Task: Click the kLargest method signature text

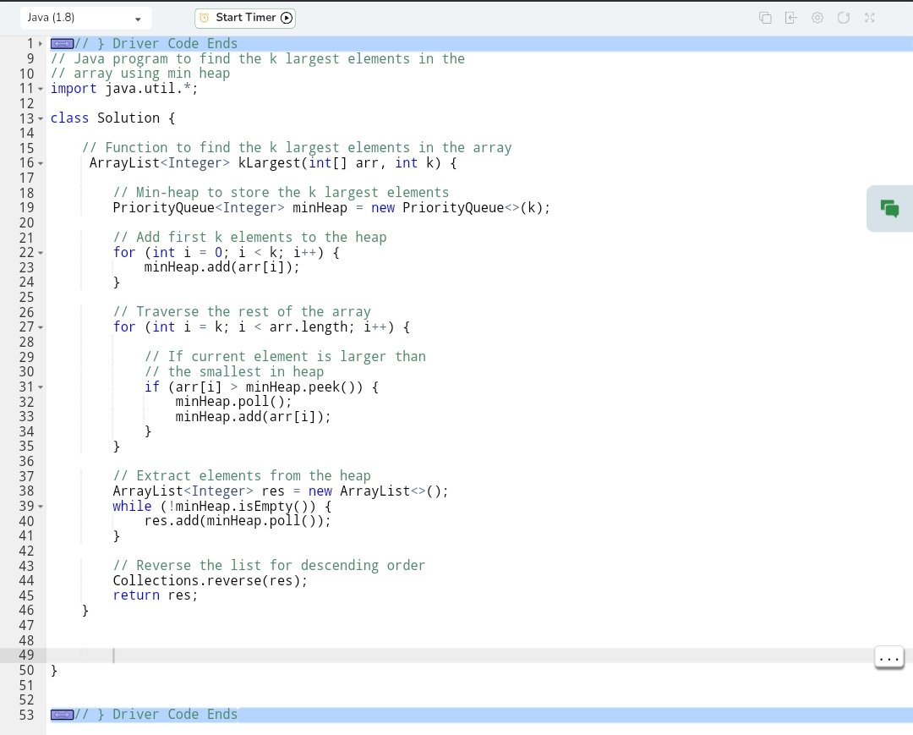Action: (x=273, y=163)
